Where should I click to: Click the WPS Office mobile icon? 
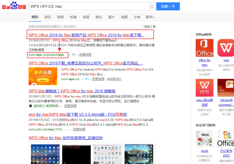click(x=204, y=88)
